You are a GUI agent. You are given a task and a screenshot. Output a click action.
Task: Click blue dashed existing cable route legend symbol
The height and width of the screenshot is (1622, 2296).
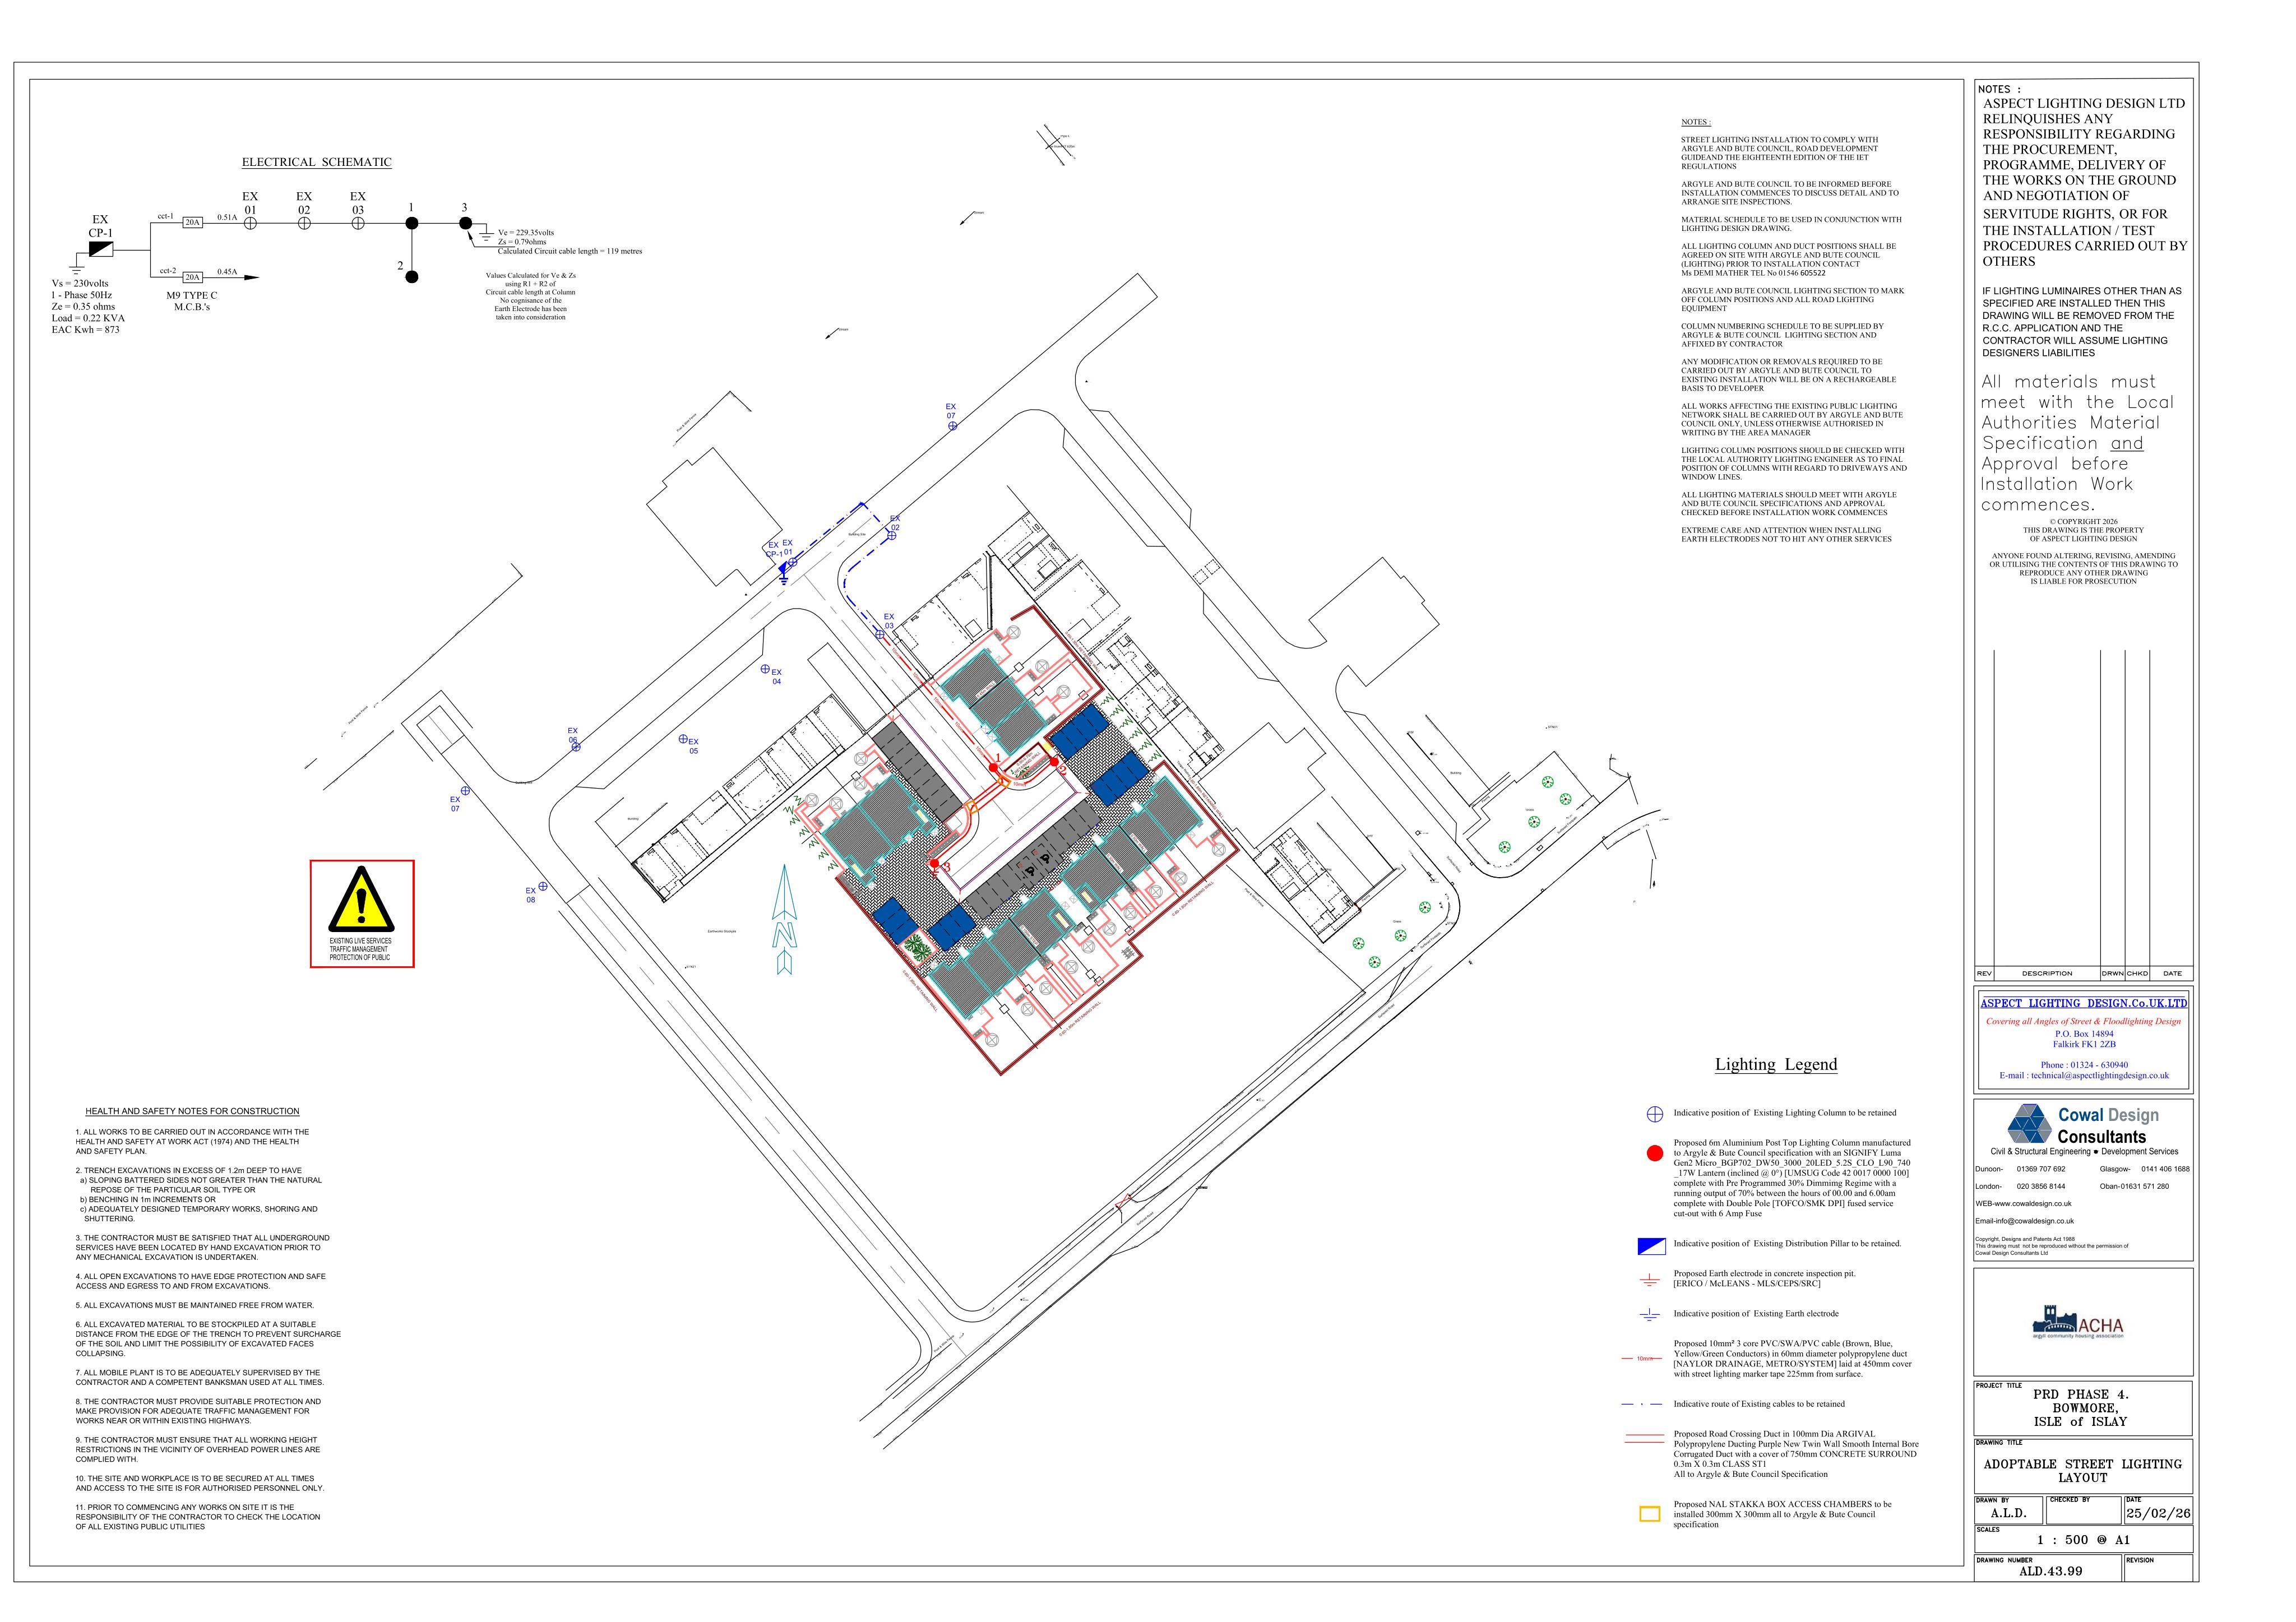pyautogui.click(x=1642, y=1404)
